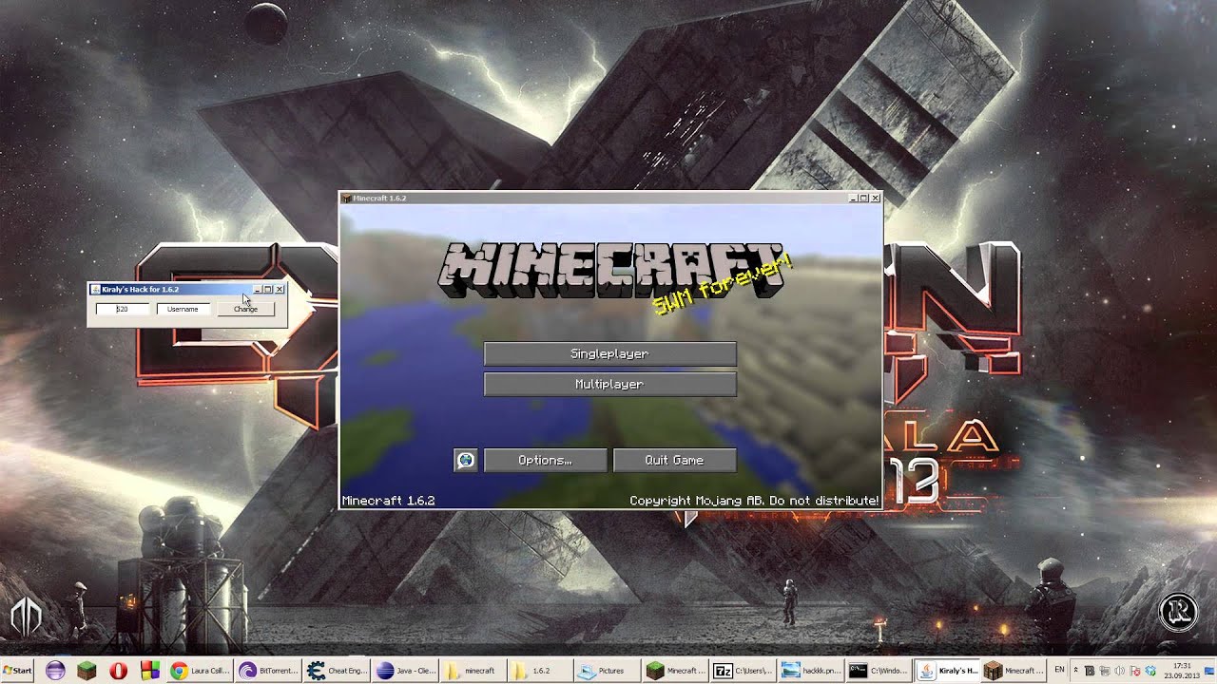Launch Eclipse from quick launch
Viewport: 1217px width, 684px height.
click(55, 670)
